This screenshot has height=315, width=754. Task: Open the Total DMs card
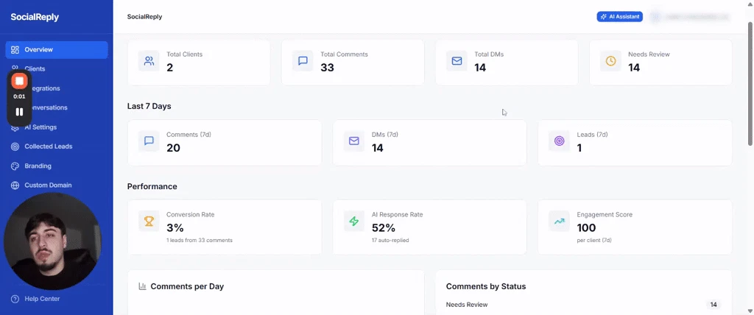coord(507,63)
